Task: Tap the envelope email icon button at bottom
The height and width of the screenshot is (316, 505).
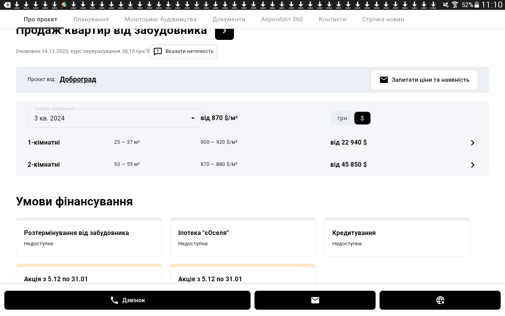Action: point(315,300)
